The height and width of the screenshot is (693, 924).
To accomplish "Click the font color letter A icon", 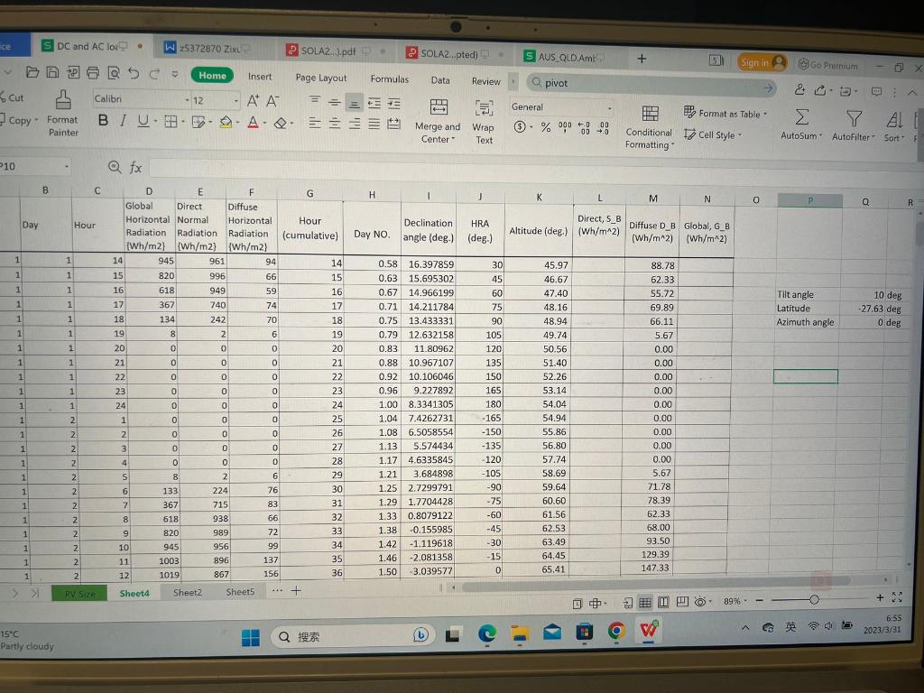I will tap(253, 123).
